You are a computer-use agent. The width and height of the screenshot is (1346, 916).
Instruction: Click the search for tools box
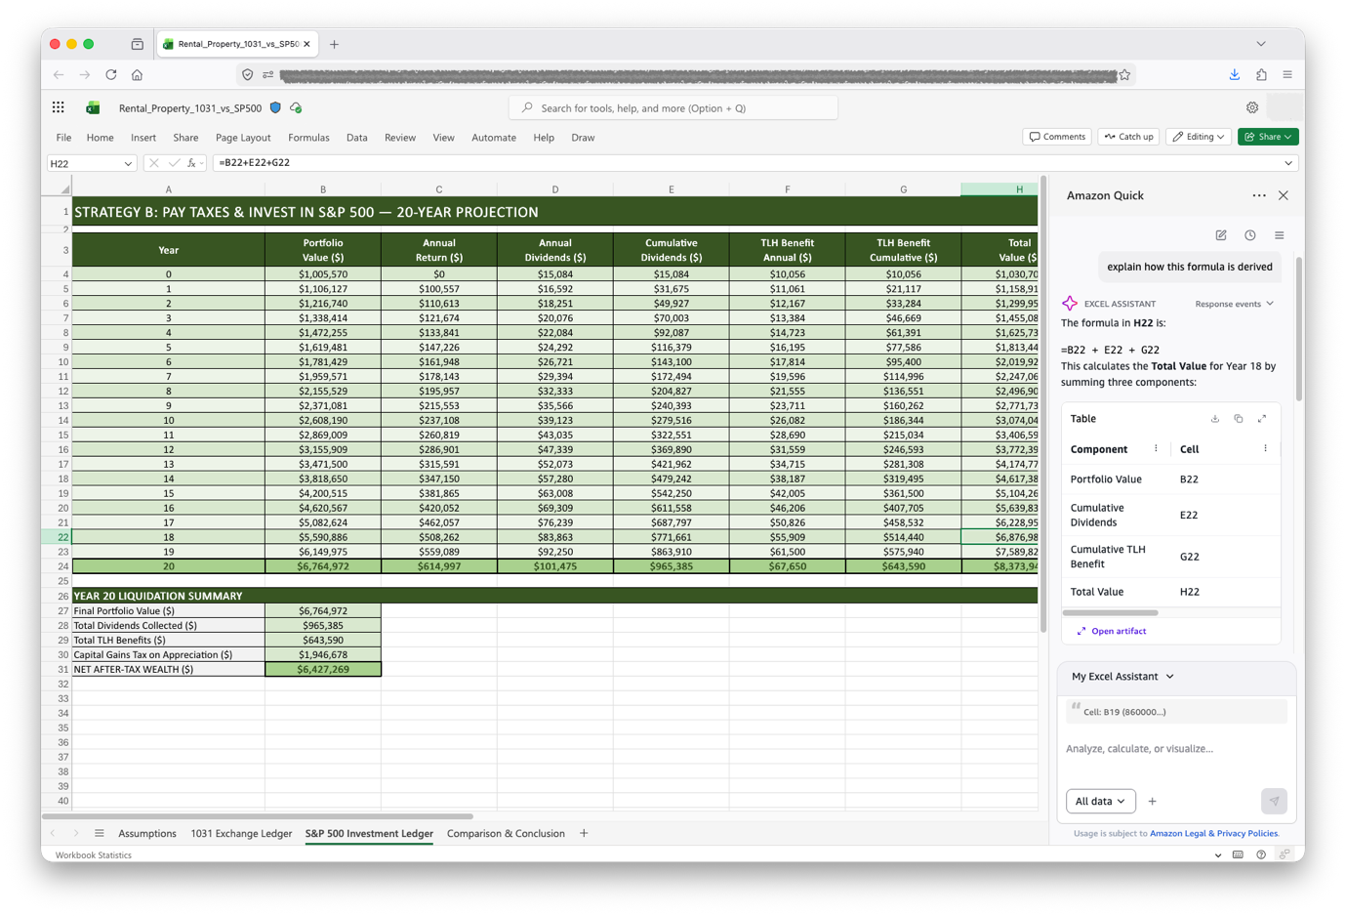coord(673,107)
